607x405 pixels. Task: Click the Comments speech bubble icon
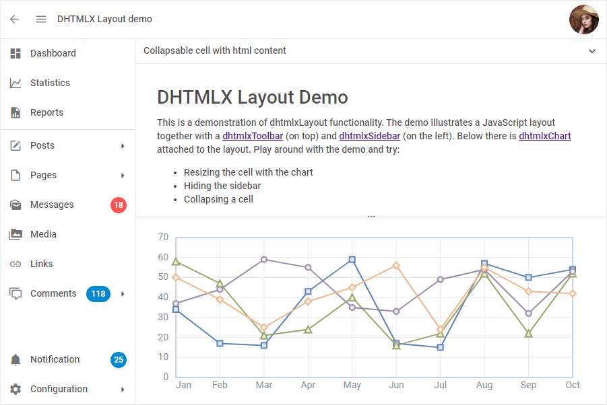click(x=15, y=294)
